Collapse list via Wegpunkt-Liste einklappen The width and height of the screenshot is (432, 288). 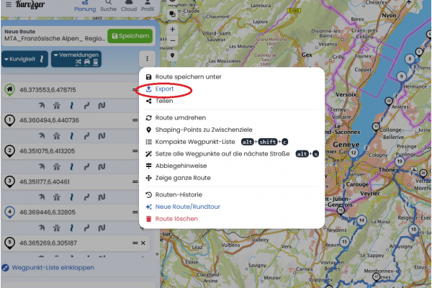click(58, 268)
